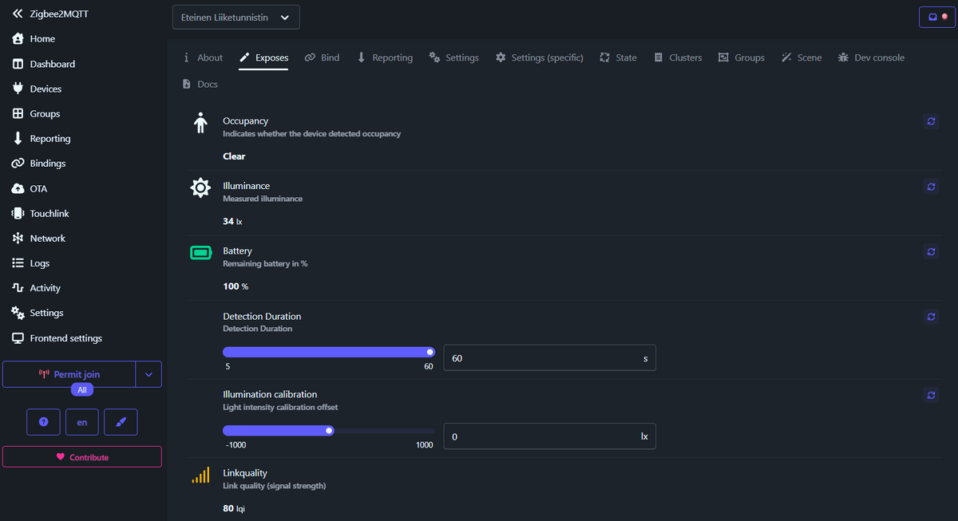Refresh the Occupancy value
Screen dimensions: 958x521
tap(930, 121)
